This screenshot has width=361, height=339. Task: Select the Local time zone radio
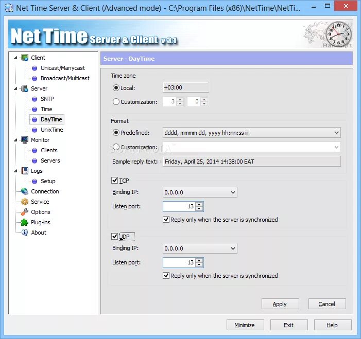pos(116,87)
